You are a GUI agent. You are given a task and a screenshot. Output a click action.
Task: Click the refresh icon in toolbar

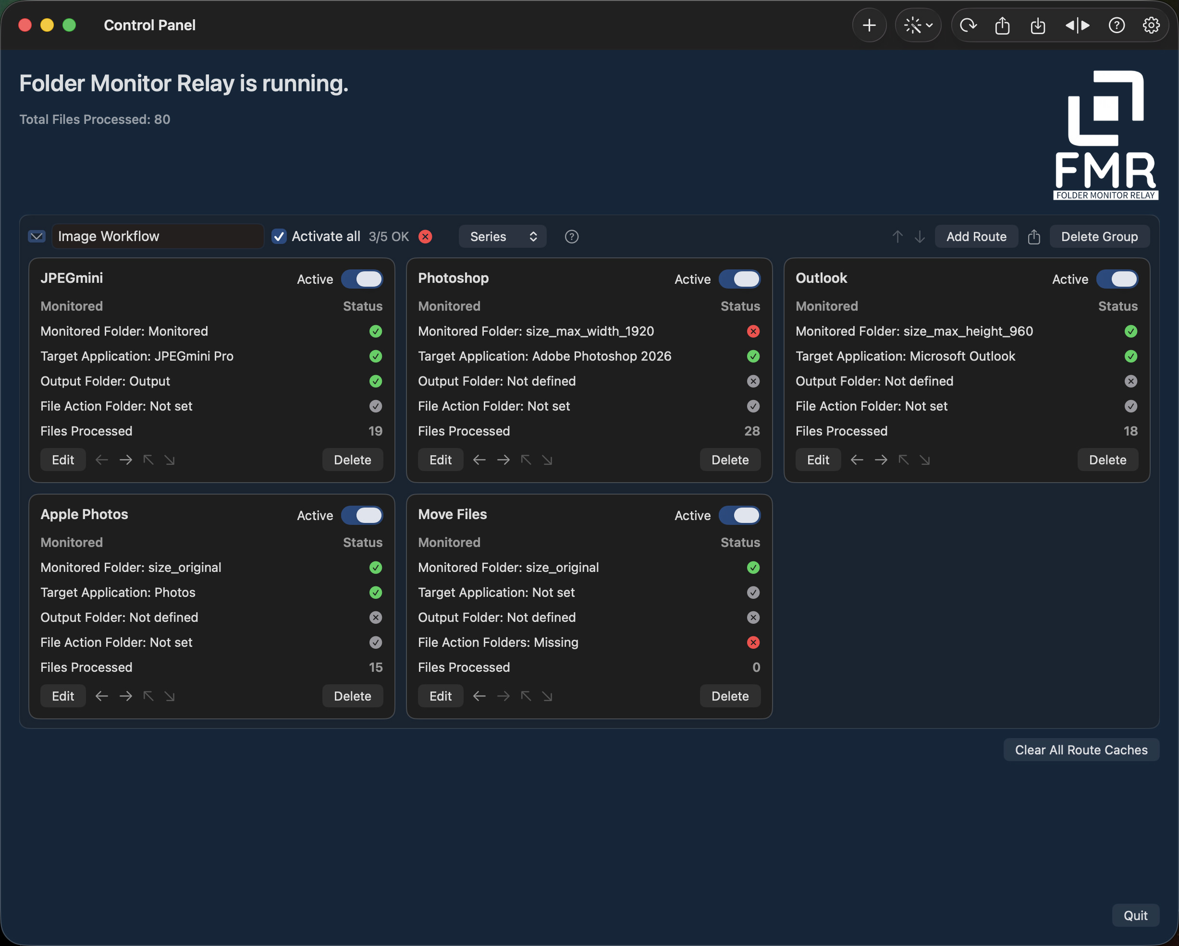click(968, 25)
